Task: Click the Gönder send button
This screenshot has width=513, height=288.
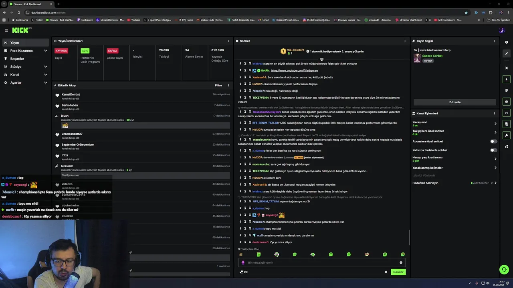Action: 398,272
